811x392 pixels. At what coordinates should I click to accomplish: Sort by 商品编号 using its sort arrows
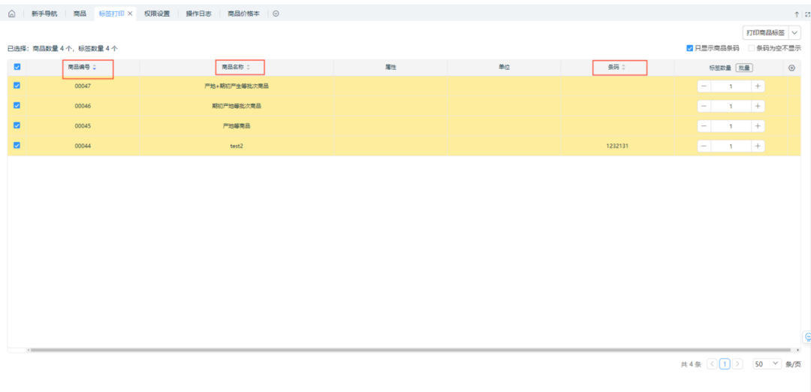tap(95, 68)
